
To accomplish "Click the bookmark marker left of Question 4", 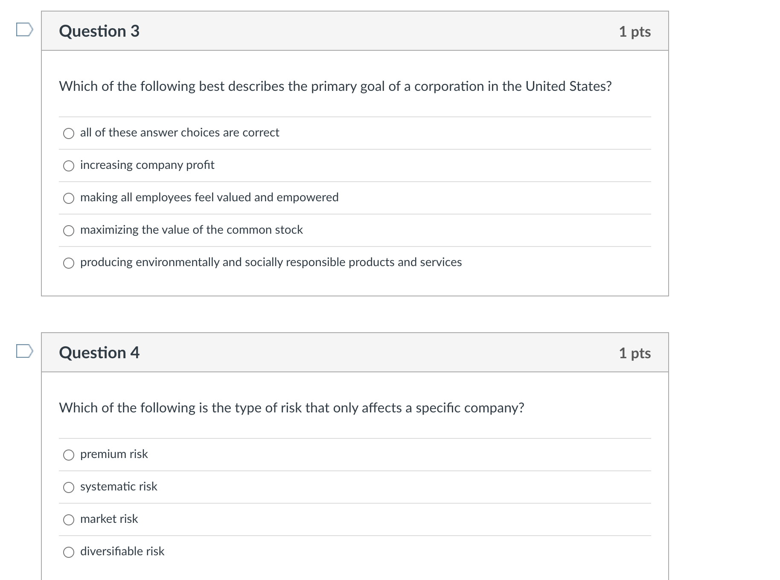I will tap(24, 351).
